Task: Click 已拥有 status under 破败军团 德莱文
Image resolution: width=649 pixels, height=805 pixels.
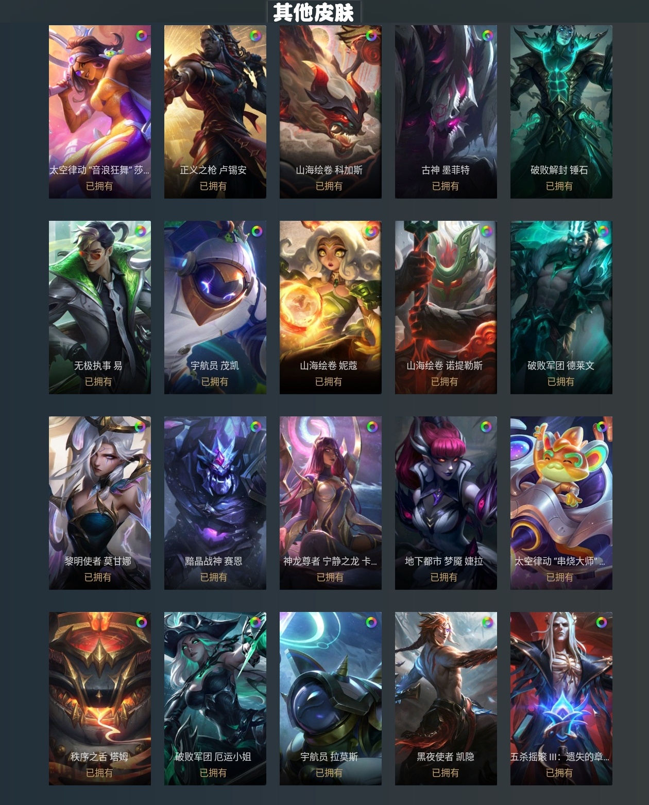Action: 561,381
